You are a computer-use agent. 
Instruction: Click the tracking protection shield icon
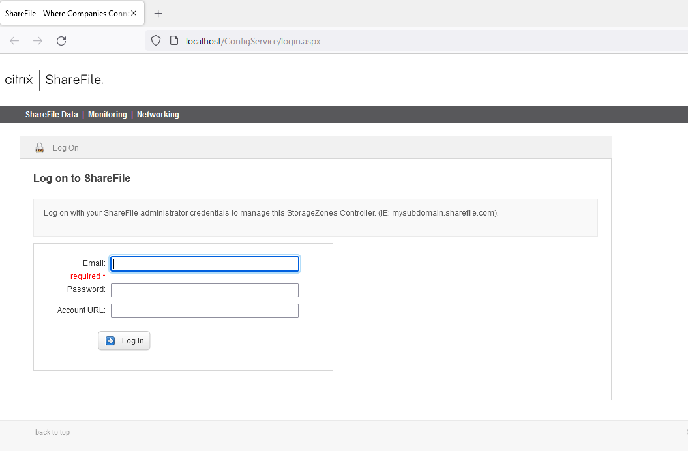[156, 41]
